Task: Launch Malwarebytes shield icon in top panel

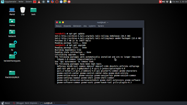Action: pyautogui.click(x=48, y=2)
